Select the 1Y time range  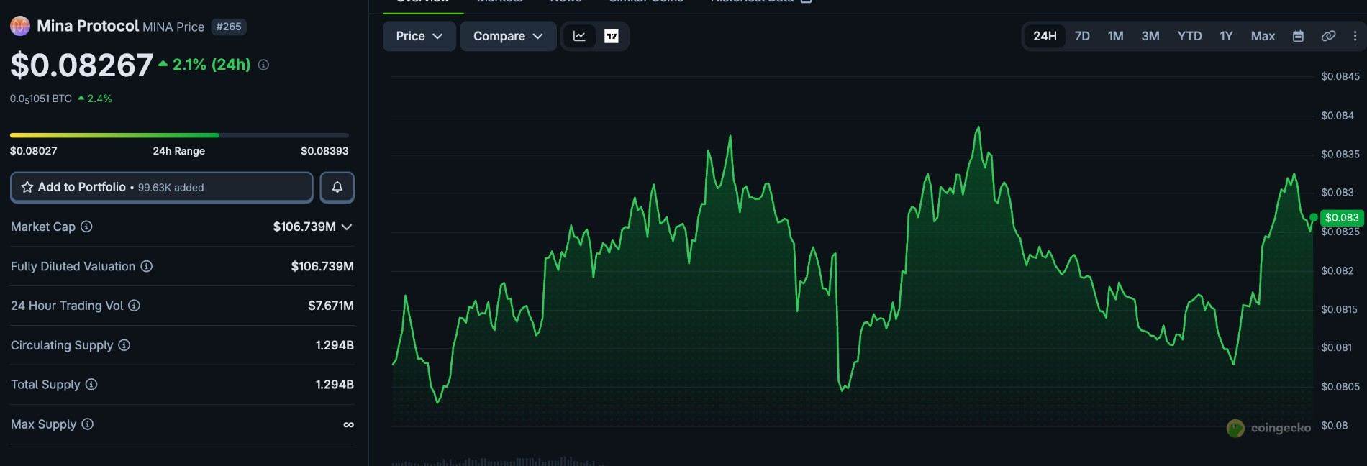coord(1226,36)
